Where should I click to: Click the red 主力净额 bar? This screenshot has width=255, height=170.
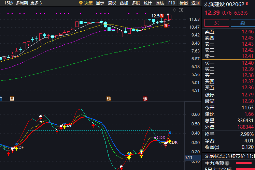244,163
